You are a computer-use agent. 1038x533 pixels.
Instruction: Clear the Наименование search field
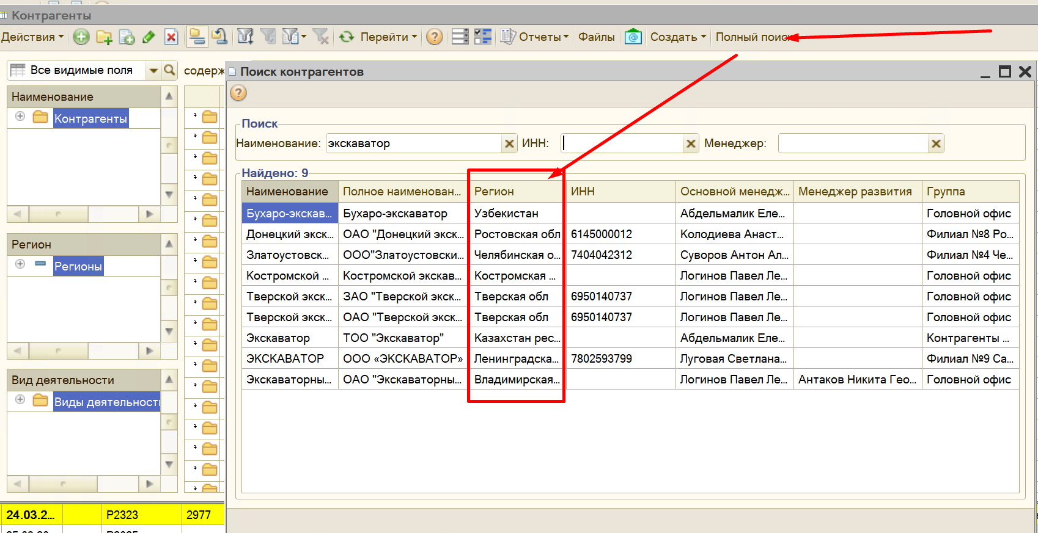[x=509, y=143]
